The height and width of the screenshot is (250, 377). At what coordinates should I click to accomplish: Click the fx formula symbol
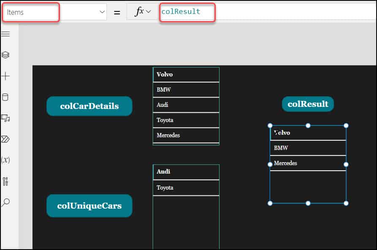(140, 11)
